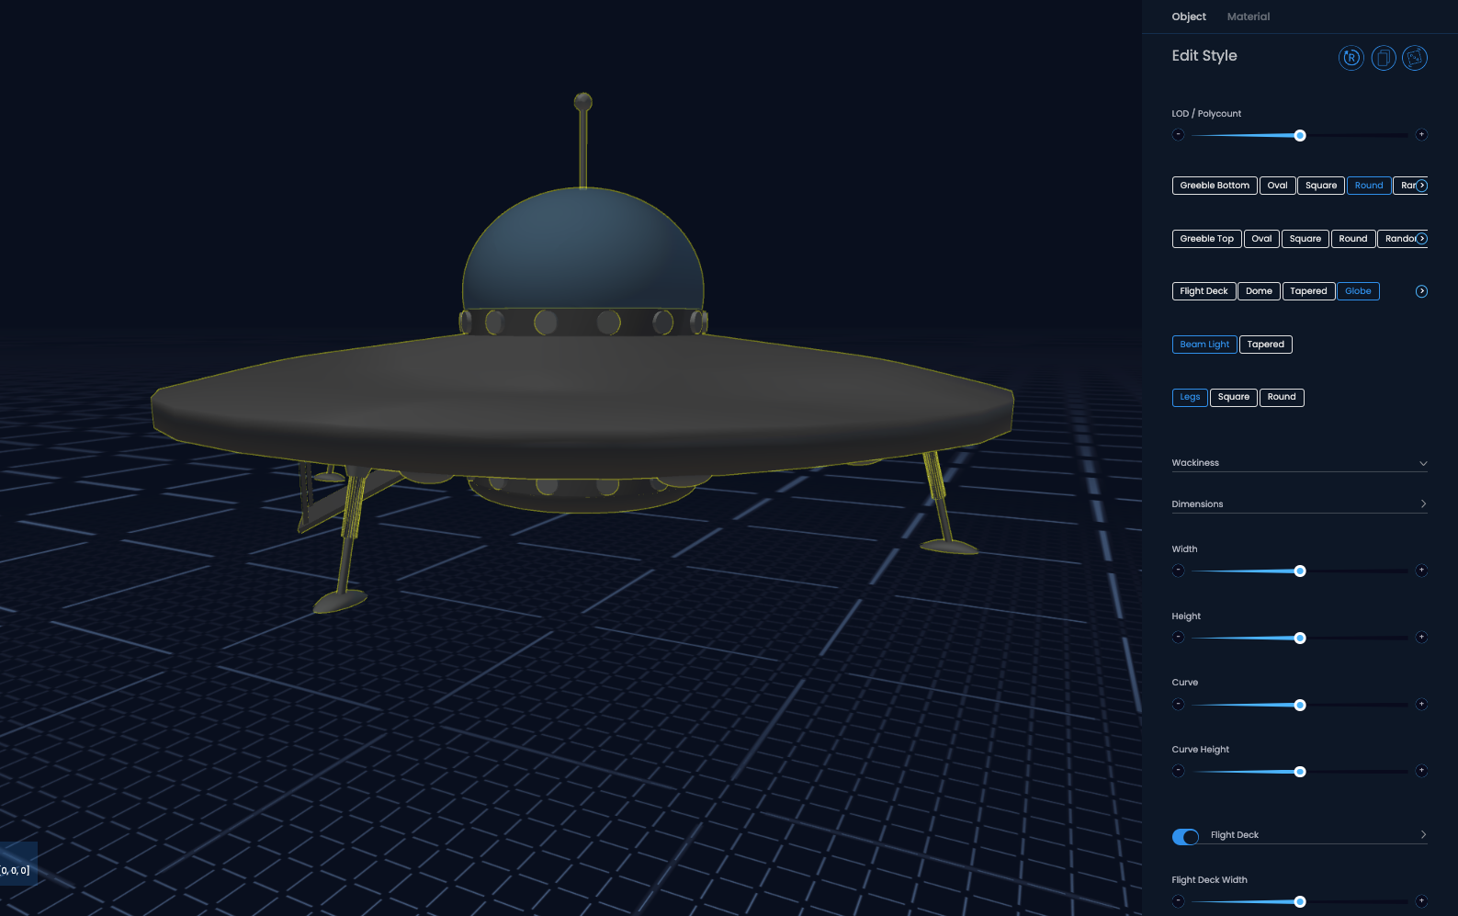1458x916 pixels.
Task: Select Round for Greeble Bottom
Action: (x=1369, y=186)
